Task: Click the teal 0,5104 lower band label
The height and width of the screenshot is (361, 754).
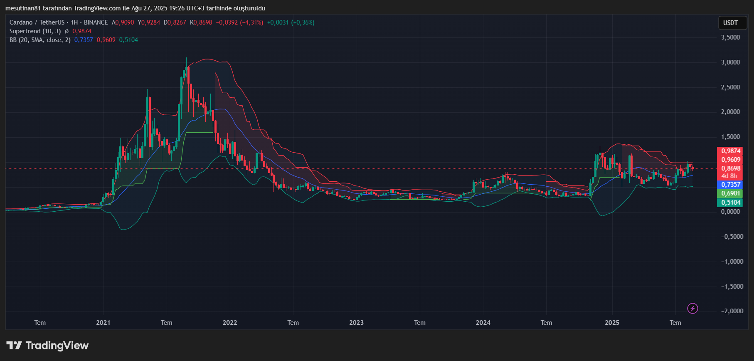Action: [730, 203]
